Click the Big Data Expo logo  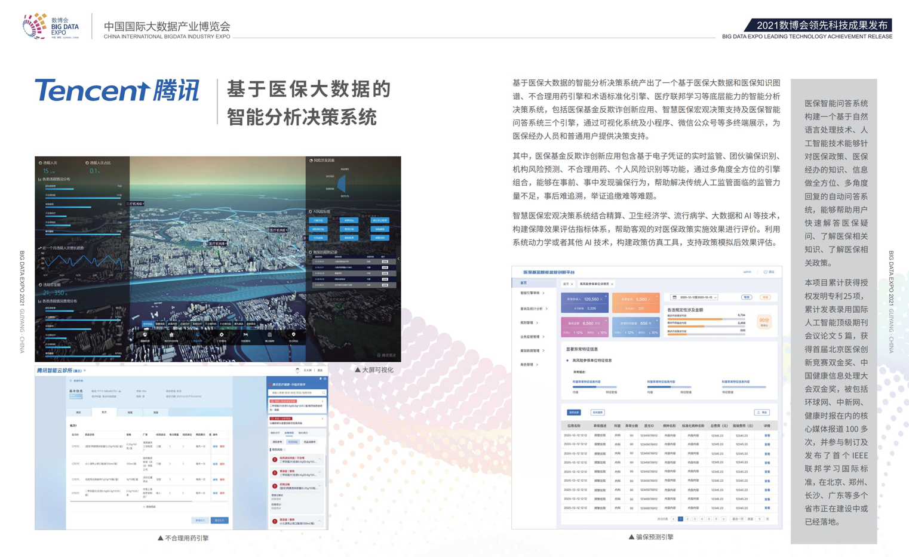pos(51,26)
